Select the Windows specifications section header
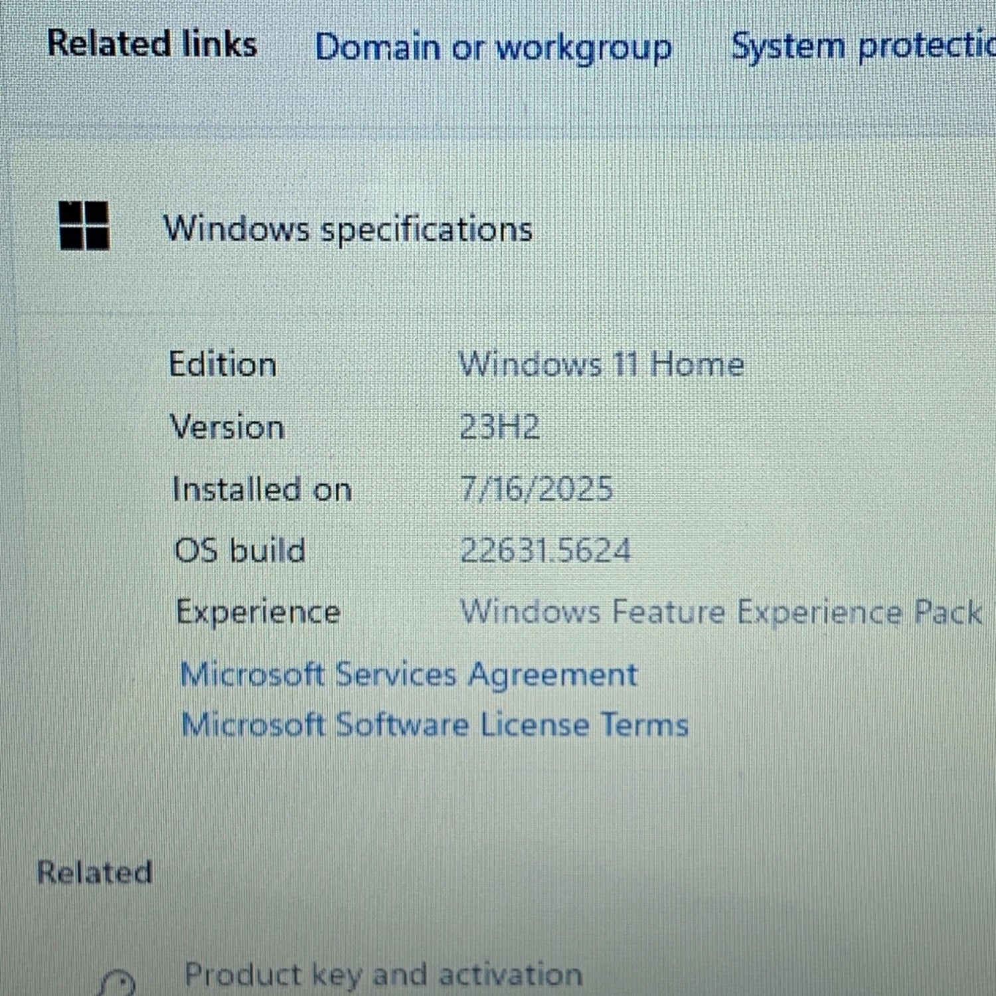This screenshot has width=996, height=996. [348, 229]
